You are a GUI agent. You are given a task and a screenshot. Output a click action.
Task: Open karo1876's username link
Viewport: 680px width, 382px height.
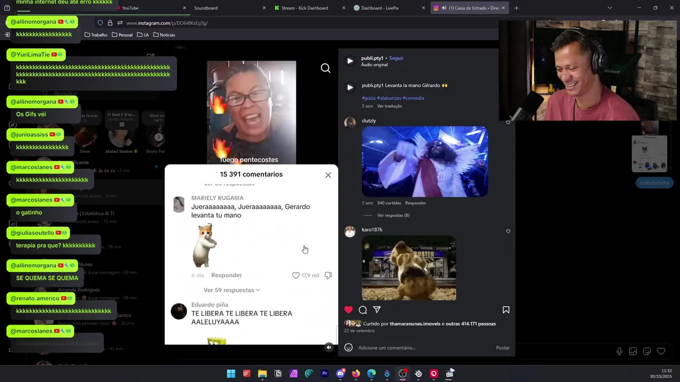(372, 230)
